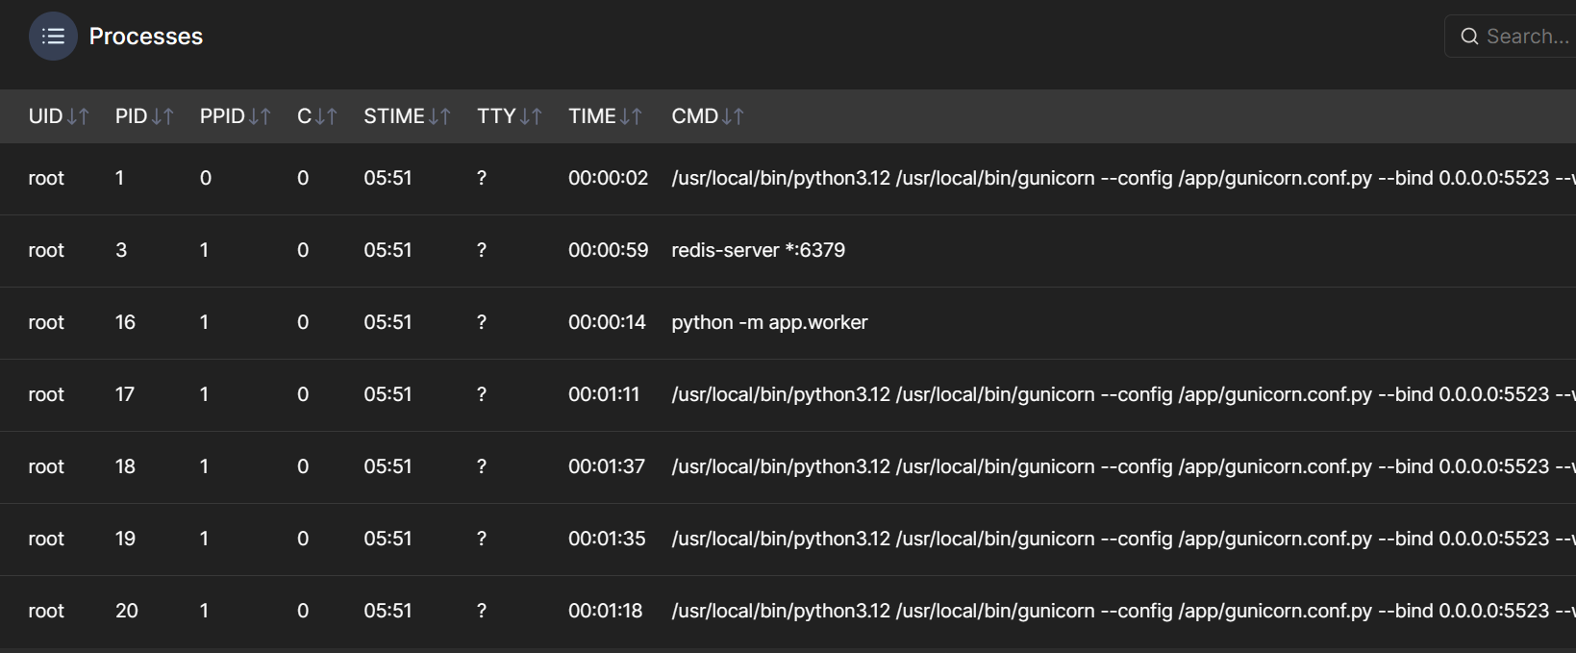The height and width of the screenshot is (653, 1576).
Task: Click PID 17 in the table
Action: (x=125, y=394)
